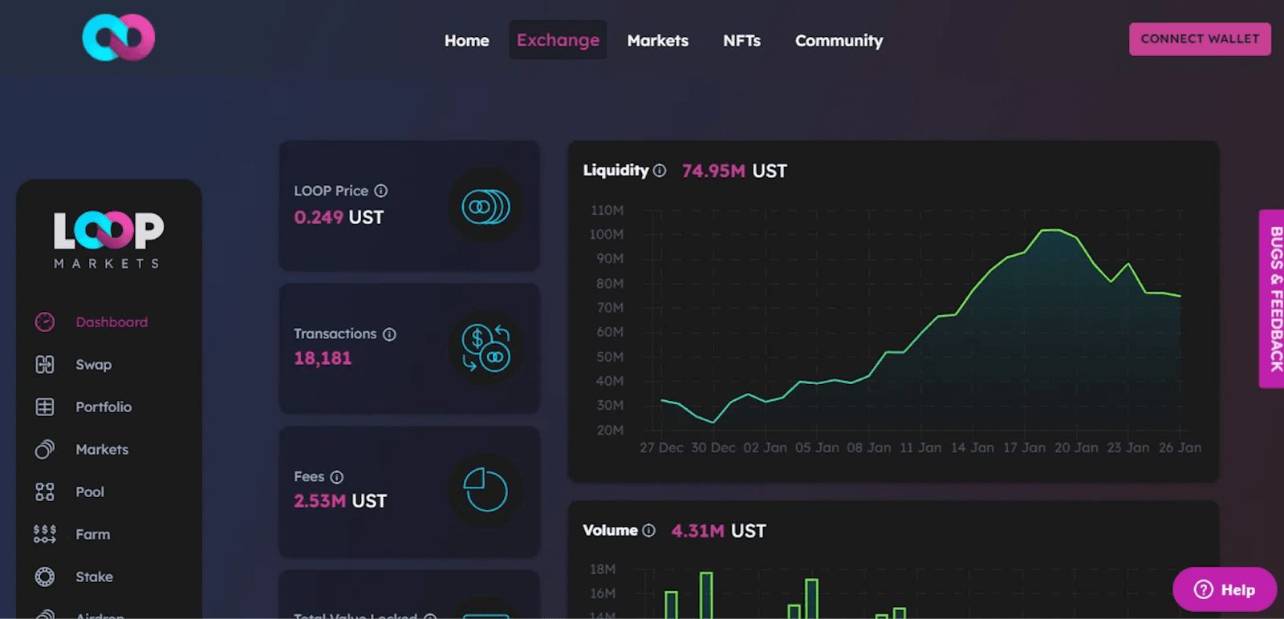1284x619 pixels.
Task: Open the Markets link in sidebar
Action: (x=102, y=450)
